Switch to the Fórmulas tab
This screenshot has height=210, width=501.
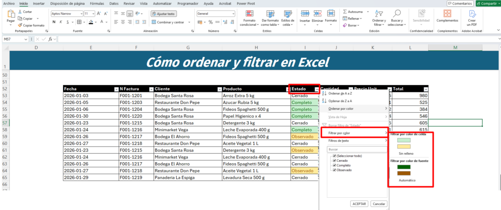point(96,3)
